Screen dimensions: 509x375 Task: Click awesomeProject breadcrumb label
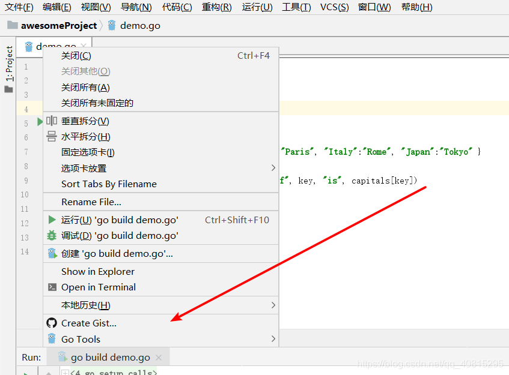point(59,26)
